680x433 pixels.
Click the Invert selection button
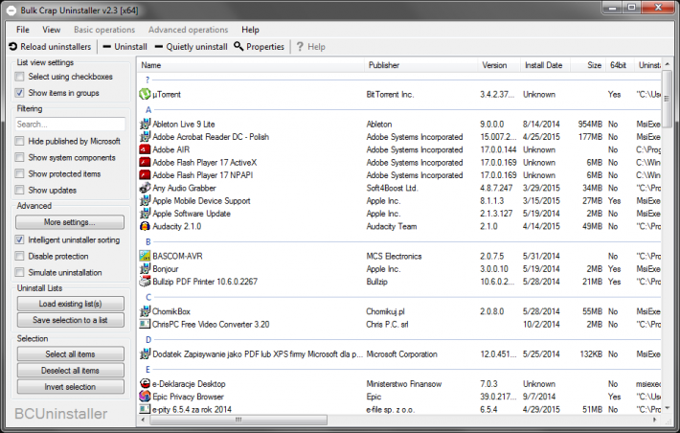click(x=70, y=387)
